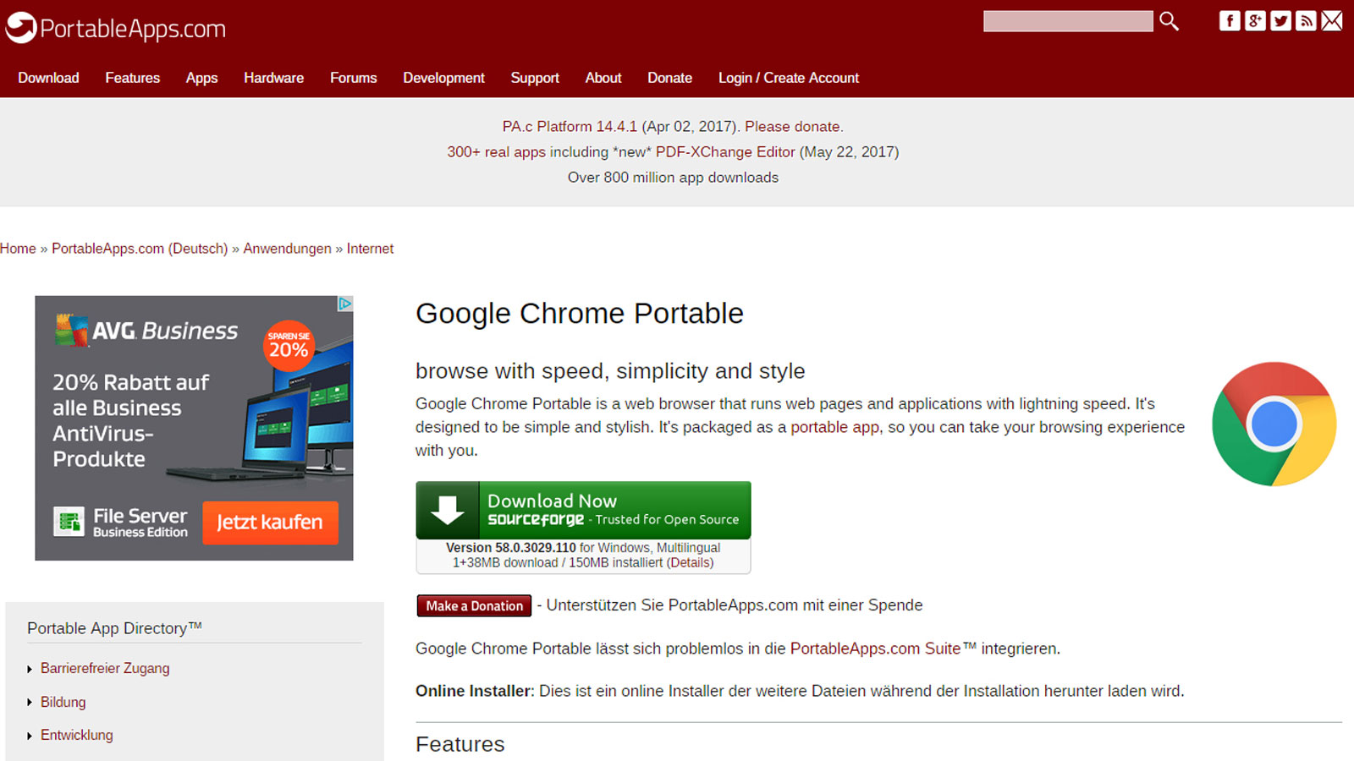Expand the Bildung category
1354x761 pixels.
point(63,702)
